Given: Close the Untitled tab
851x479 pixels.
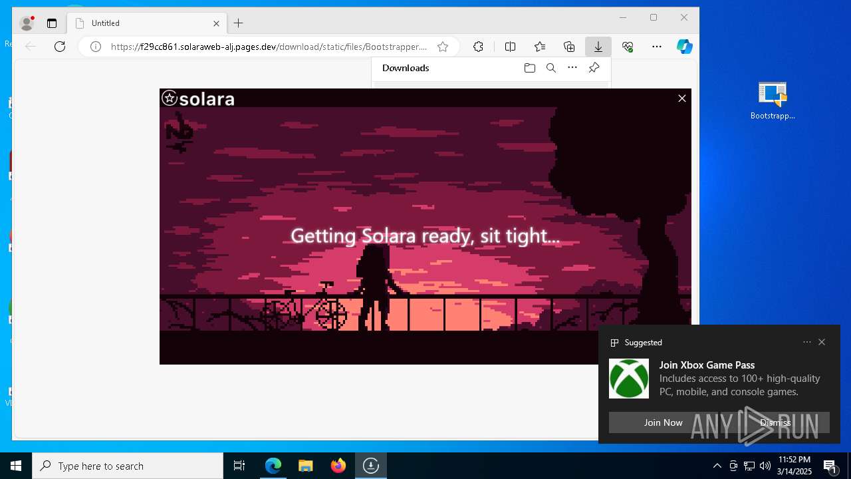Looking at the screenshot, I should 216,23.
